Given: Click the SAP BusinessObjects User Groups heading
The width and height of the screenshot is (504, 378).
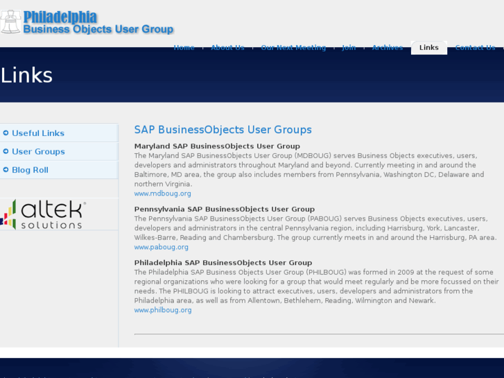Looking at the screenshot, I should pos(223,130).
